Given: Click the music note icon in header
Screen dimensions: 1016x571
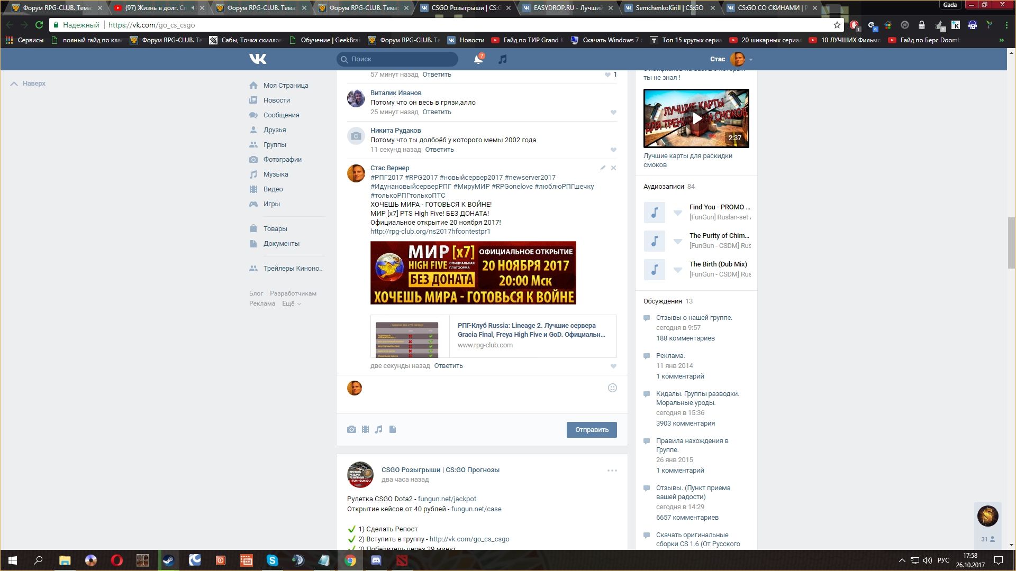Looking at the screenshot, I should 503,59.
